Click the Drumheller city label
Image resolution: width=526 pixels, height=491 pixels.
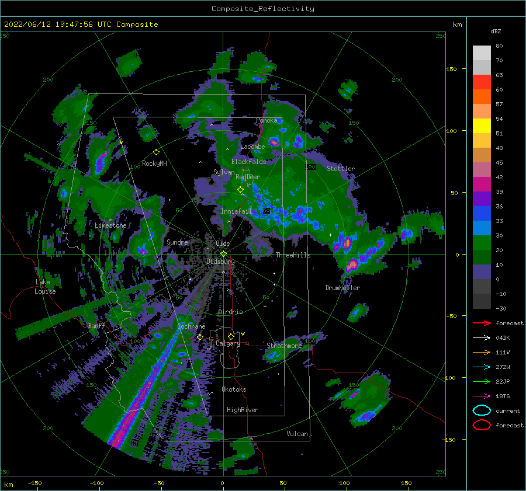pyautogui.click(x=342, y=288)
